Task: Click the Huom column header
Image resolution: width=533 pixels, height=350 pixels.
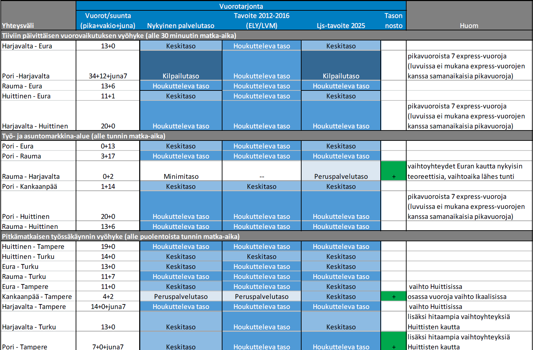Action: coord(469,26)
